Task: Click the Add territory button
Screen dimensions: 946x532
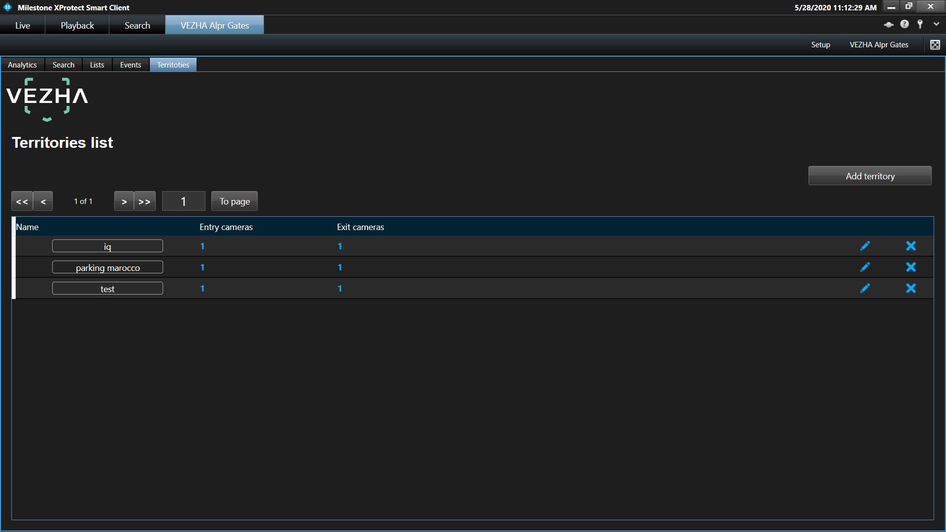Action: [x=870, y=176]
